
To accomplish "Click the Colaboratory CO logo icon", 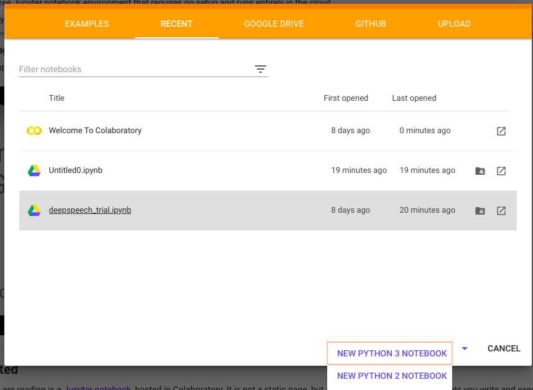I will click(x=34, y=131).
